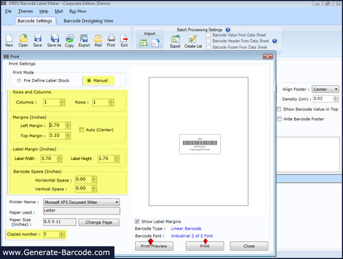Open a file with the Open icon

coord(23,41)
